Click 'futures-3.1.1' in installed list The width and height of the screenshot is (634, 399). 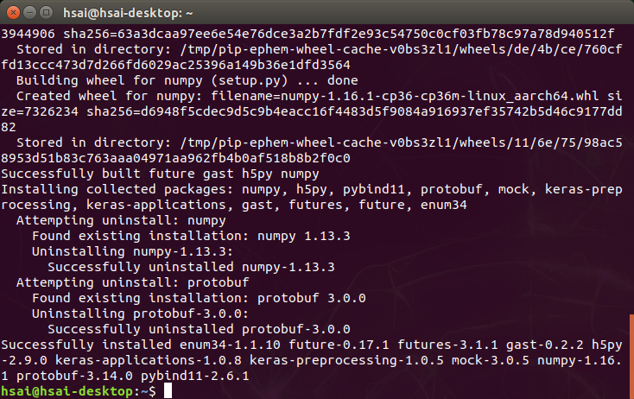click(447, 345)
